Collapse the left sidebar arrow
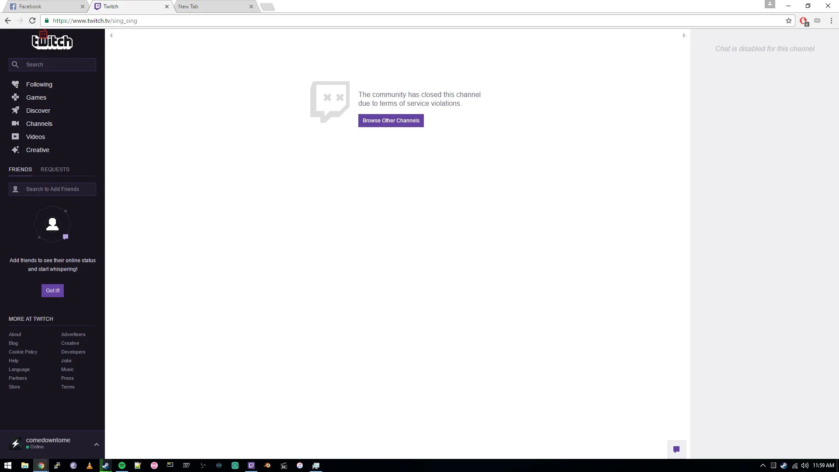Viewport: 839px width, 472px height. coord(111,35)
